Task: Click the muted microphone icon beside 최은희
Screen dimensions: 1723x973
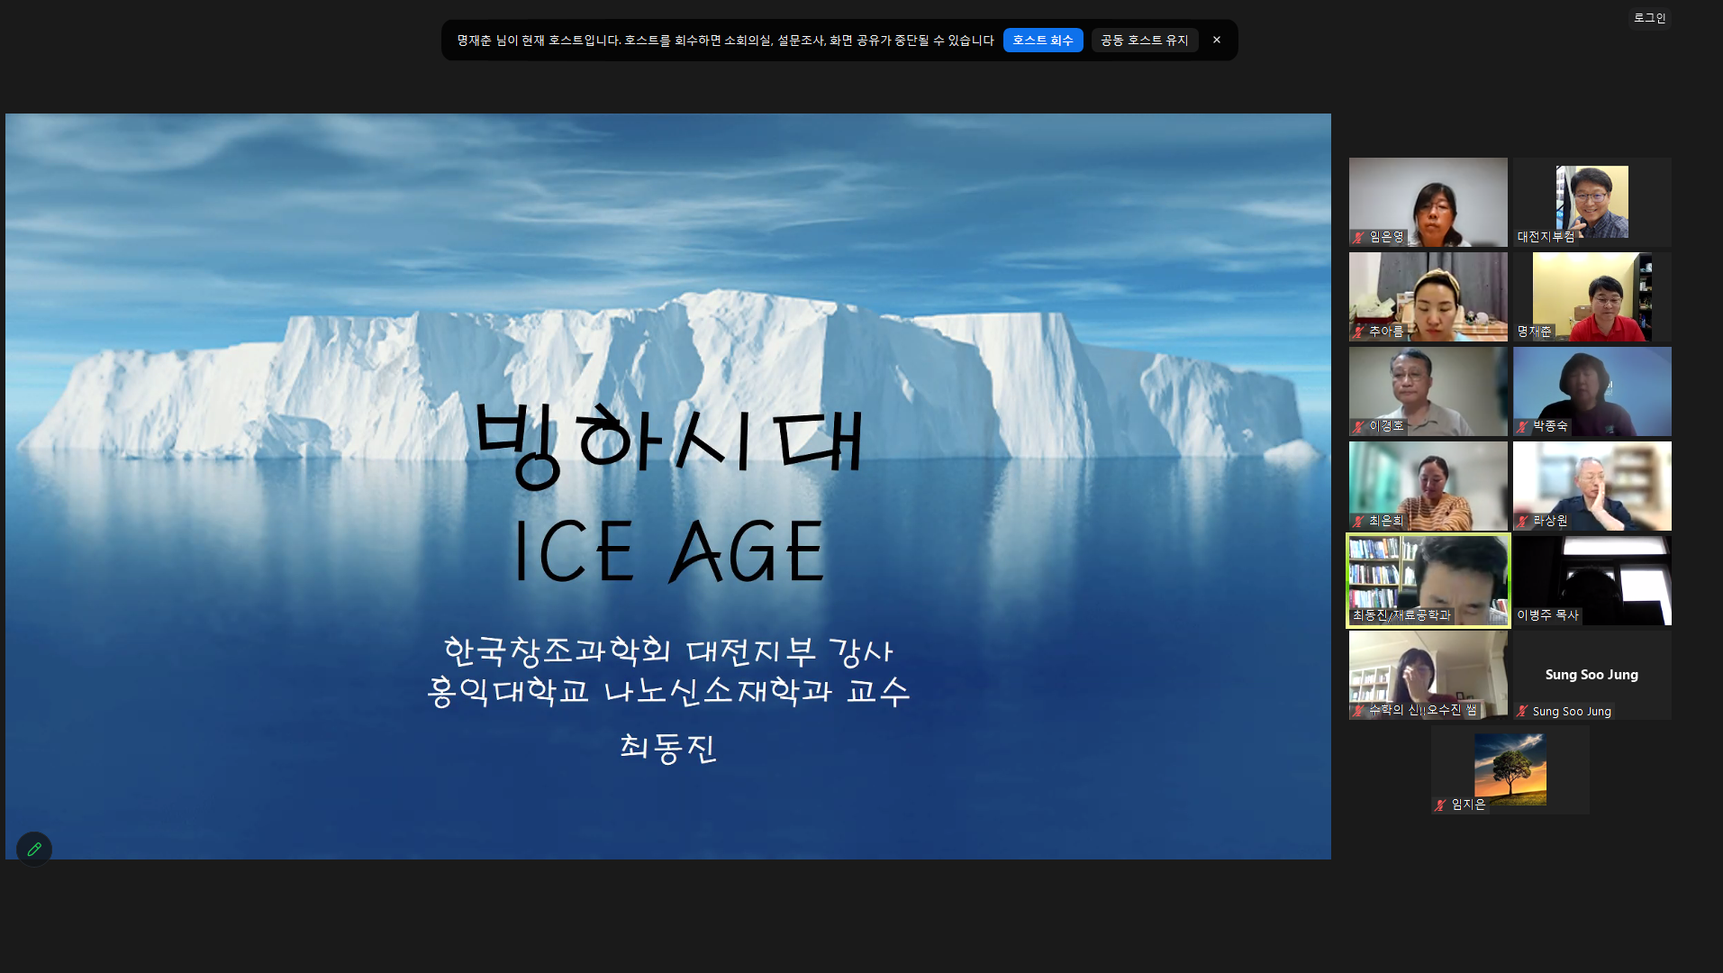Action: click(x=1359, y=521)
